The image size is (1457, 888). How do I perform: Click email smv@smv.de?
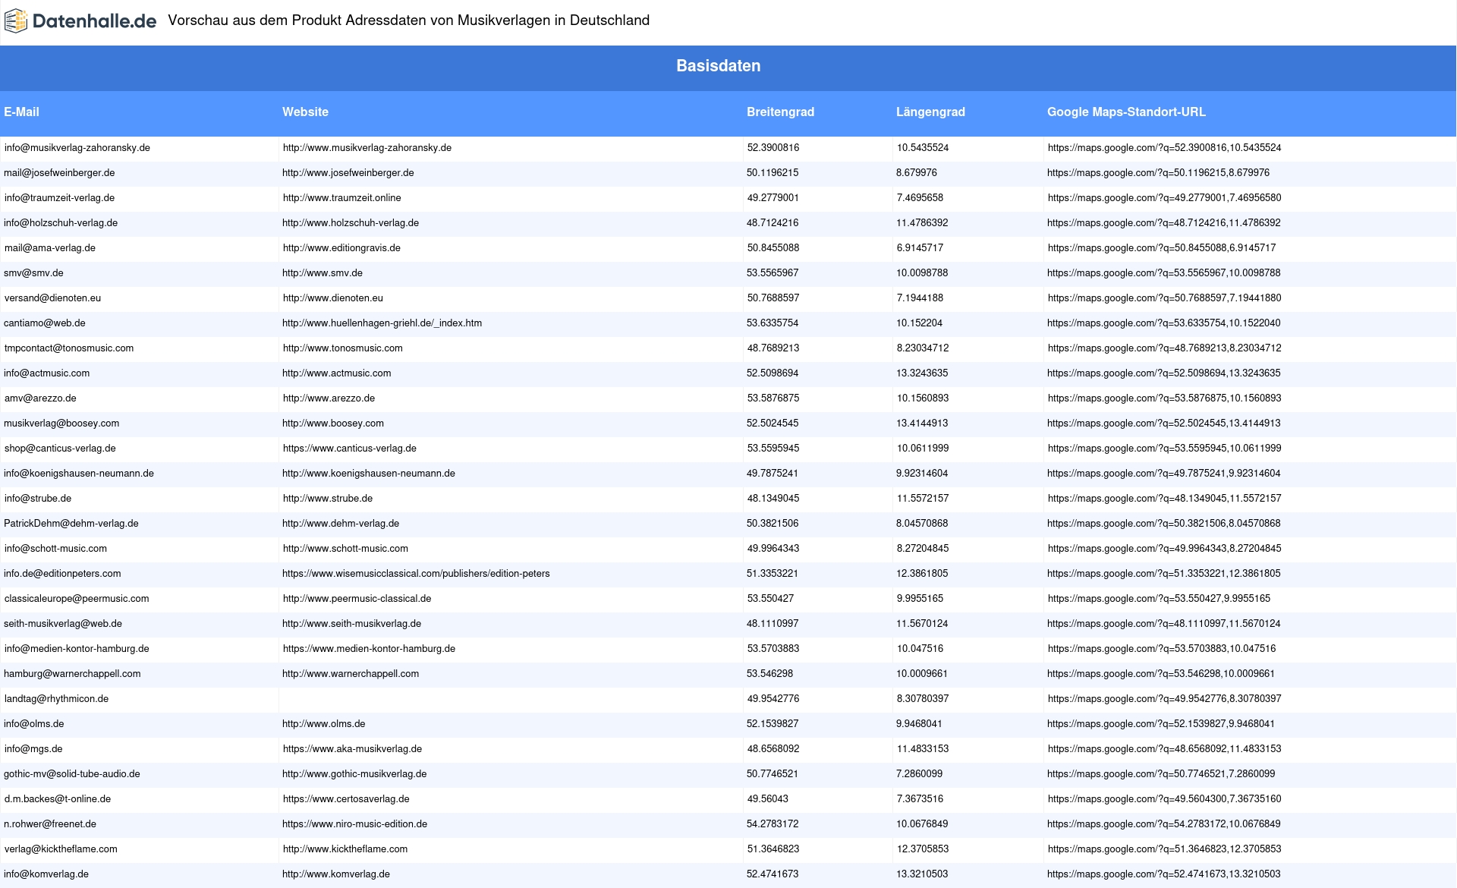tap(33, 273)
